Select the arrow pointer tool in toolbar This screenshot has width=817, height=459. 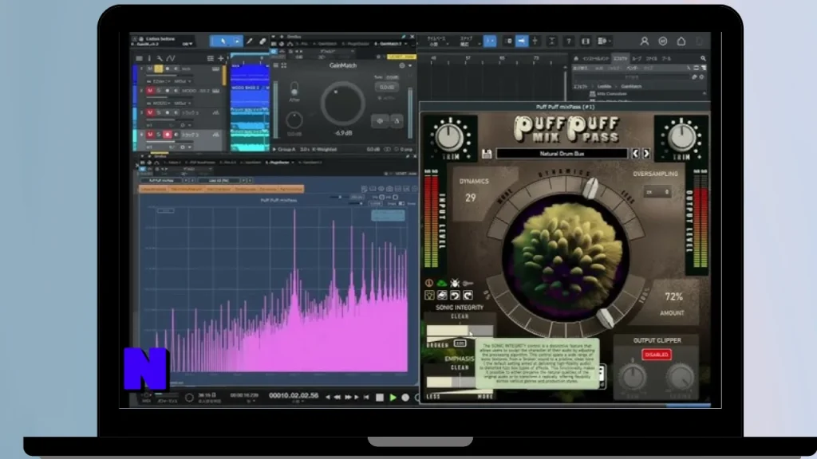tap(223, 41)
